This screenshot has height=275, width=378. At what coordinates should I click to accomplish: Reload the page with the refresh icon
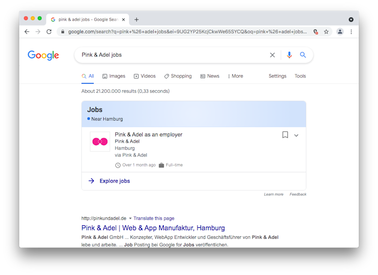(x=49, y=32)
